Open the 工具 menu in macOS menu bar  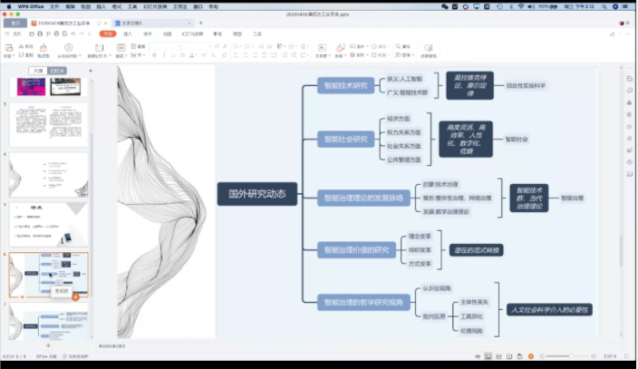[132, 5]
